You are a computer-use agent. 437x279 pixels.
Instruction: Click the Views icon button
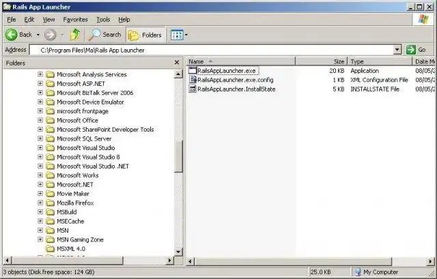click(x=177, y=35)
